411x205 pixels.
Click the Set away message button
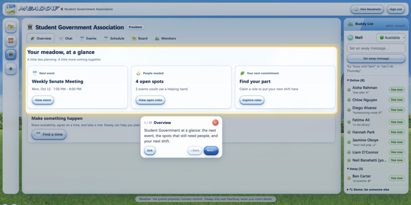[x=376, y=59]
